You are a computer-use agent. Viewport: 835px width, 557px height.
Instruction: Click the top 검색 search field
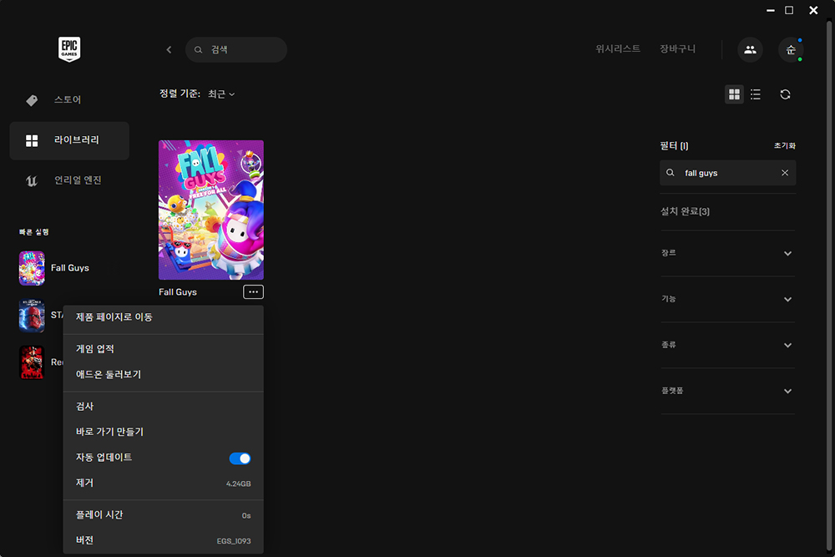[236, 49]
